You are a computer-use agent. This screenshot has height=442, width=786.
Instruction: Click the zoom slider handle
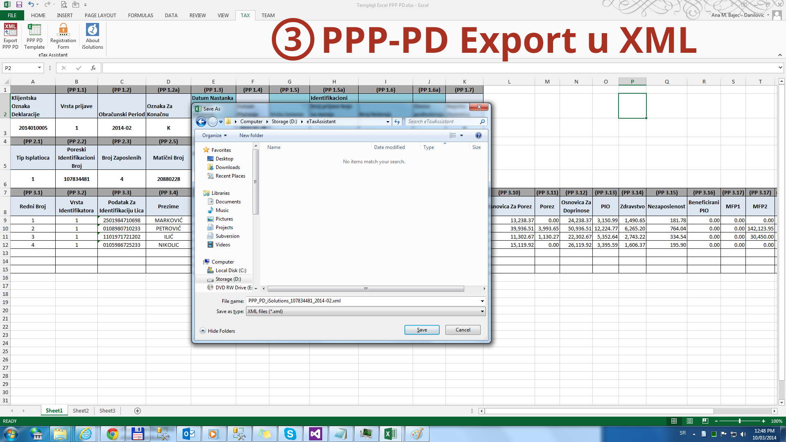point(740,421)
